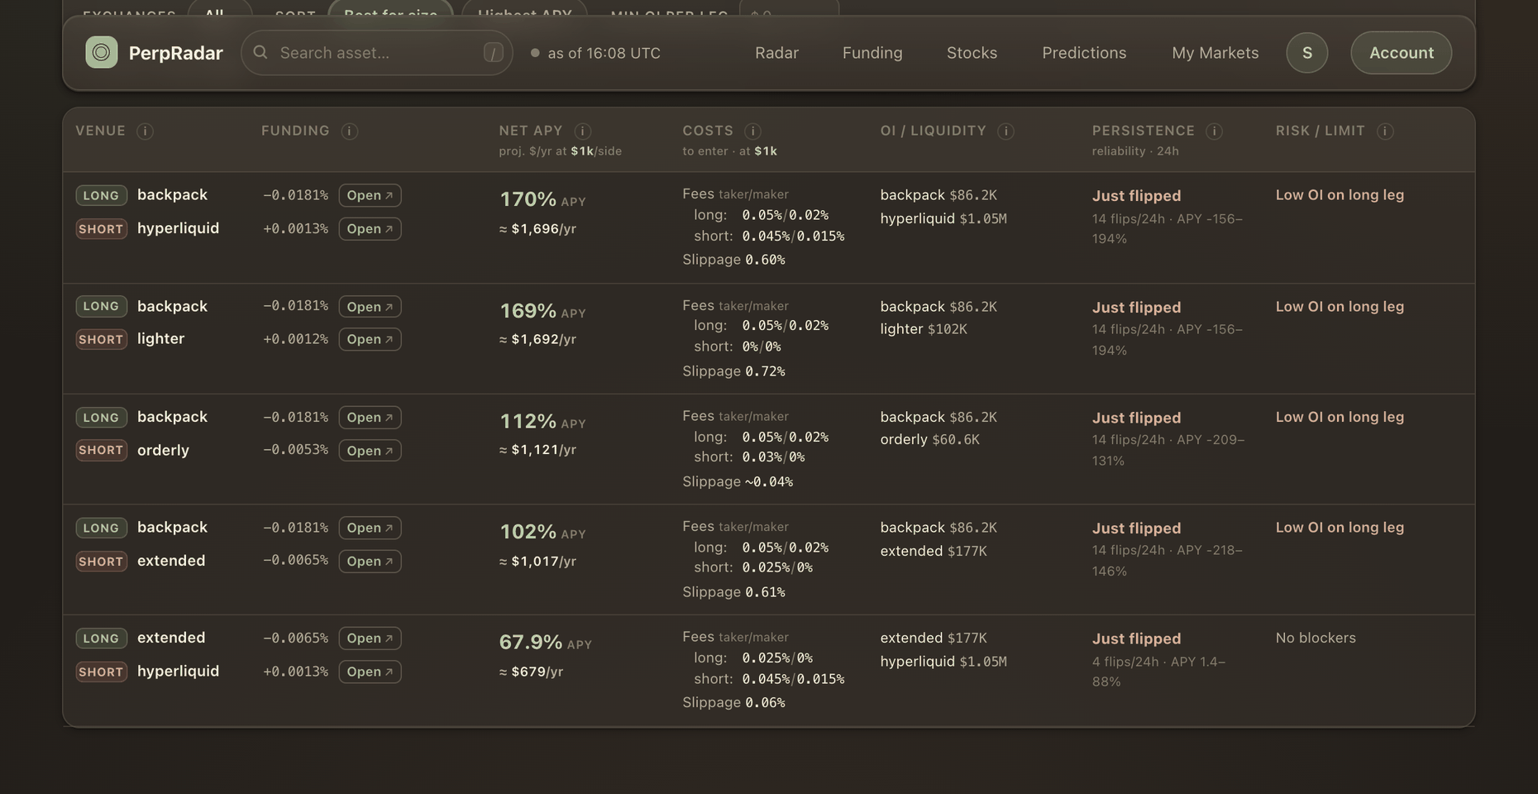This screenshot has height=794, width=1538.
Task: Click the PERSISTENCE info icon
Action: (1215, 132)
